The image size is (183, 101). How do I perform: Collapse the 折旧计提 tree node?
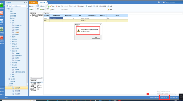click(11, 51)
